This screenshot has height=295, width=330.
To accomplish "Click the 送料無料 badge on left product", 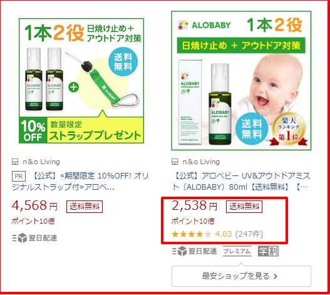I will point(85,207).
